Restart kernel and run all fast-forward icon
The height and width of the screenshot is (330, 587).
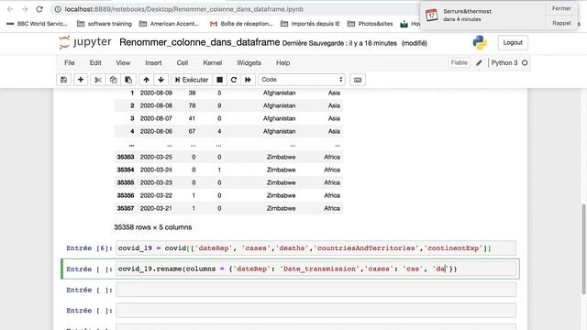click(248, 80)
